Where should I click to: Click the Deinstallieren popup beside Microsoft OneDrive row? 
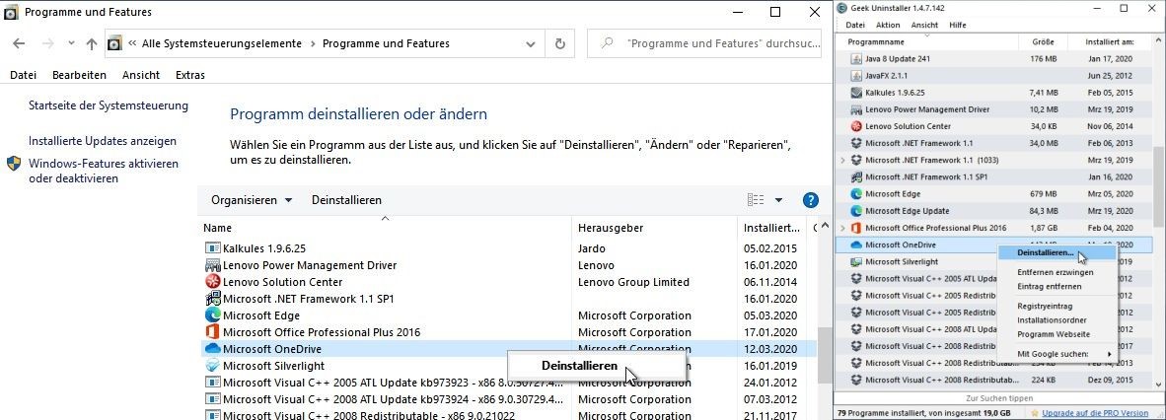pyautogui.click(x=596, y=366)
